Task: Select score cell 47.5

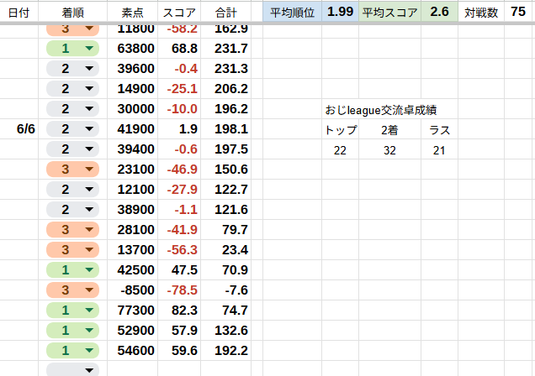Action: pyautogui.click(x=179, y=270)
